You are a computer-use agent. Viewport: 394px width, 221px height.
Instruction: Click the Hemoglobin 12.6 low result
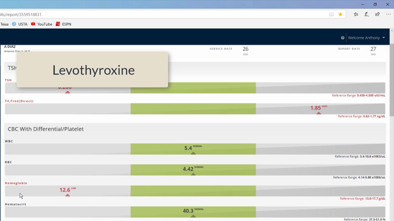click(67, 190)
